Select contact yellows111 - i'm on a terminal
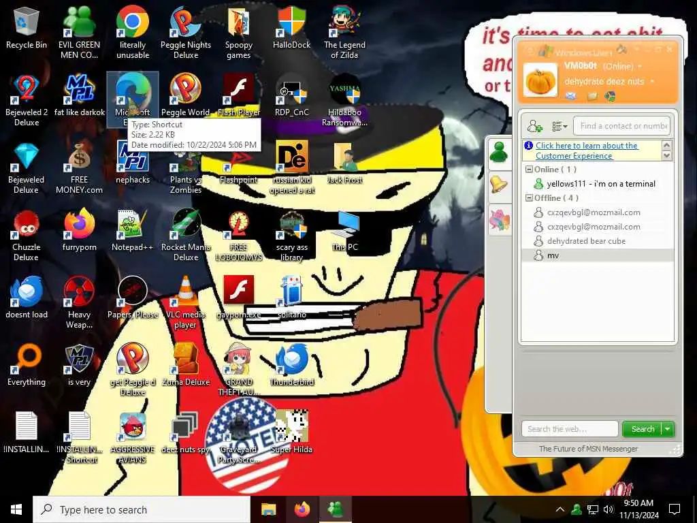Image resolution: width=697 pixels, height=523 pixels. click(598, 184)
